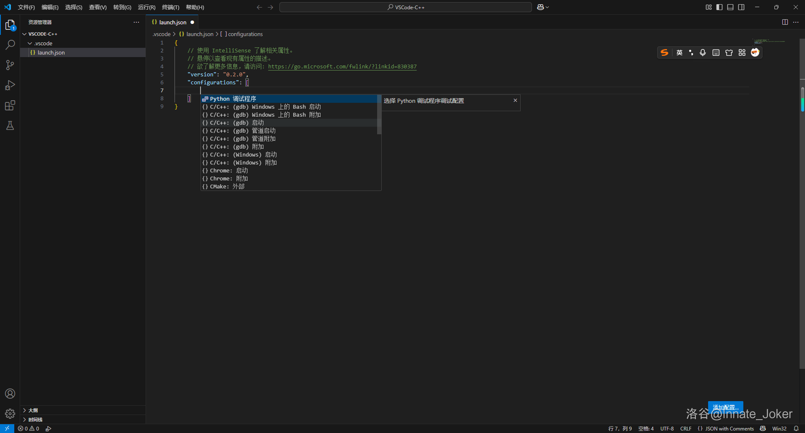Toggle the panel layout icon in title bar
Screen dimensions: 805x433
730,7
